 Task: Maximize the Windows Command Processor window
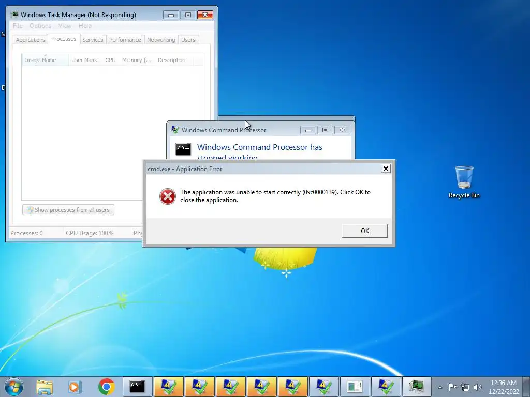(325, 130)
